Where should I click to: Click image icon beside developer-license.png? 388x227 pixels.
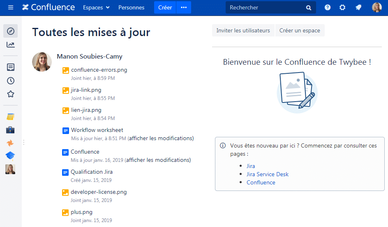coord(65,193)
